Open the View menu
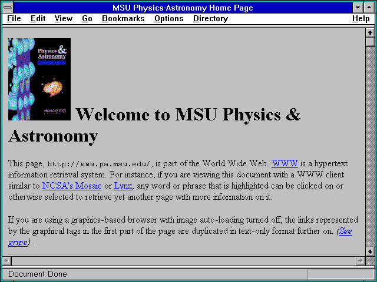Image resolution: width=377 pixels, height=282 pixels. 64,19
